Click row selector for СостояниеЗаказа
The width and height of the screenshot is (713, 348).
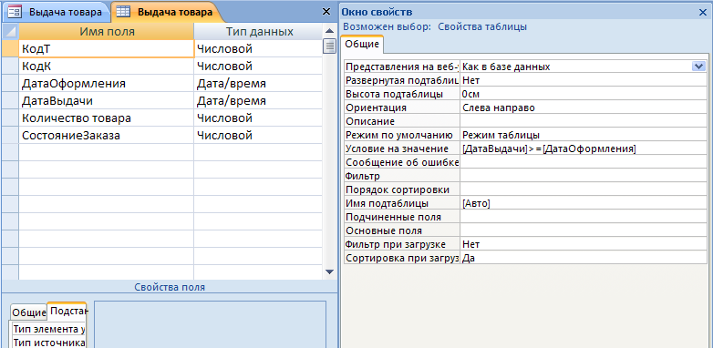[10, 136]
